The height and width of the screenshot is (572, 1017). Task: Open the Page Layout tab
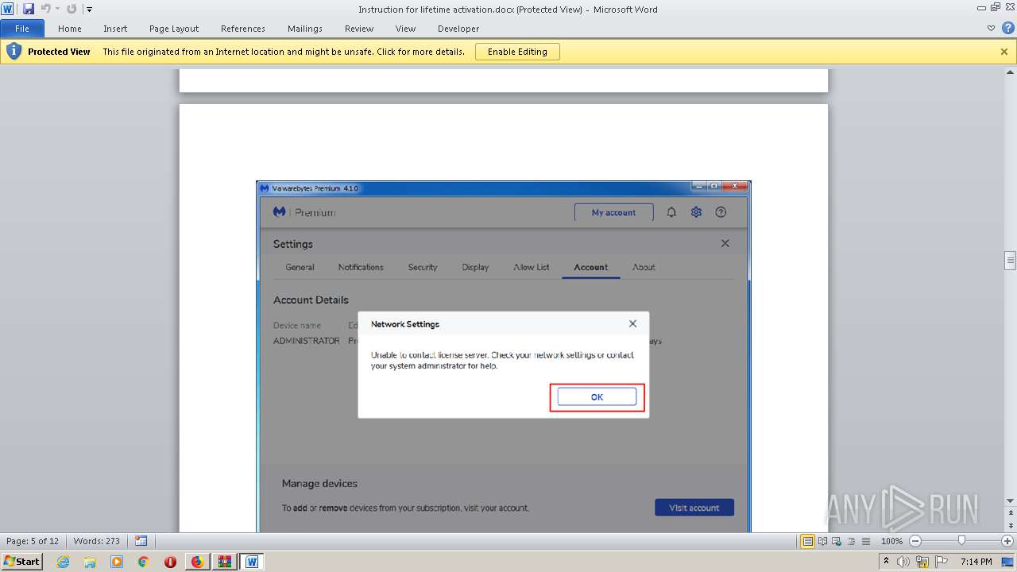(174, 29)
